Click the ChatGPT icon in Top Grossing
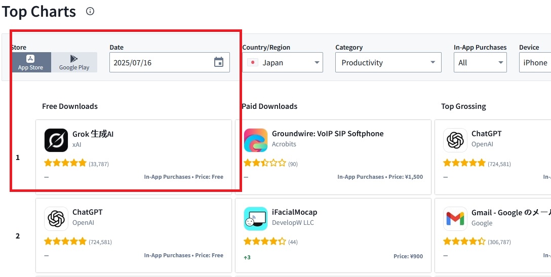 point(455,140)
